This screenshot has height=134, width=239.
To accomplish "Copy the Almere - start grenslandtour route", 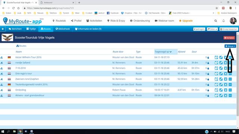I will tap(216, 96).
